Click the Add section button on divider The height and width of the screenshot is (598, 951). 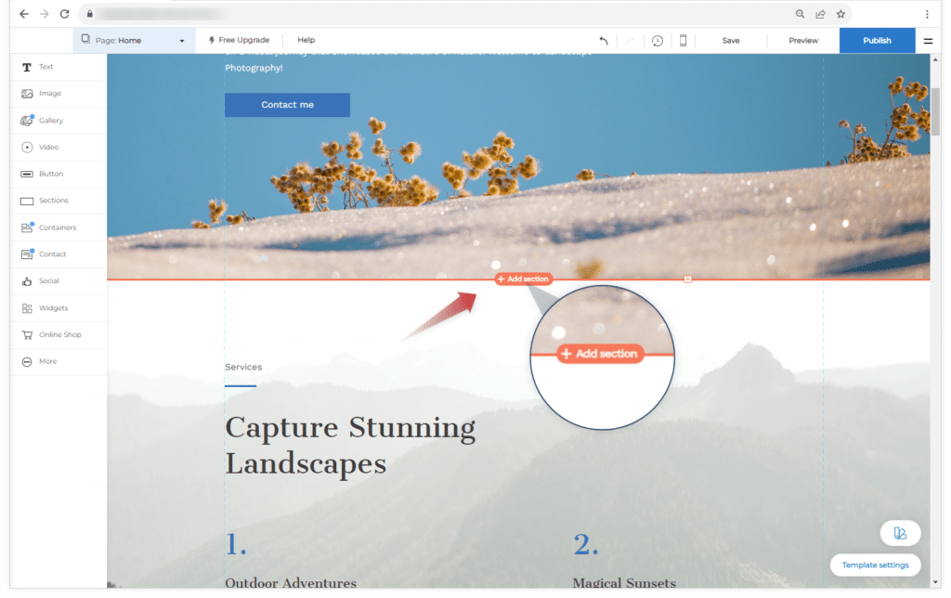(x=524, y=279)
